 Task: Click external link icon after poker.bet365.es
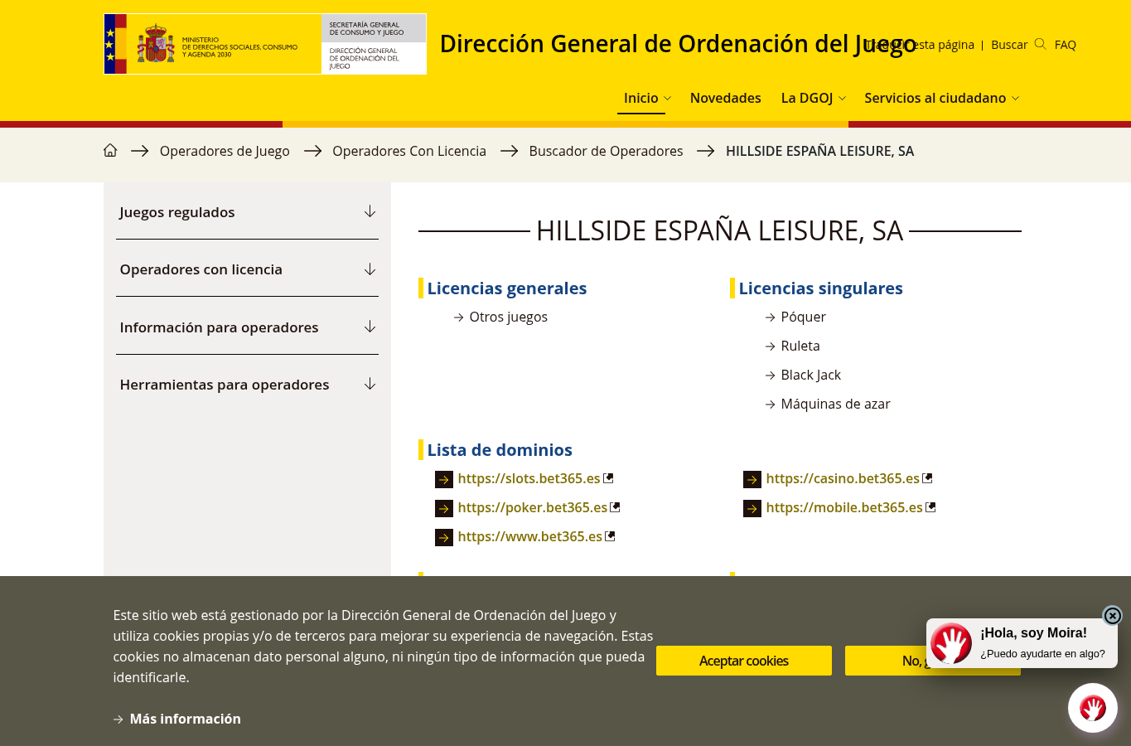click(615, 506)
